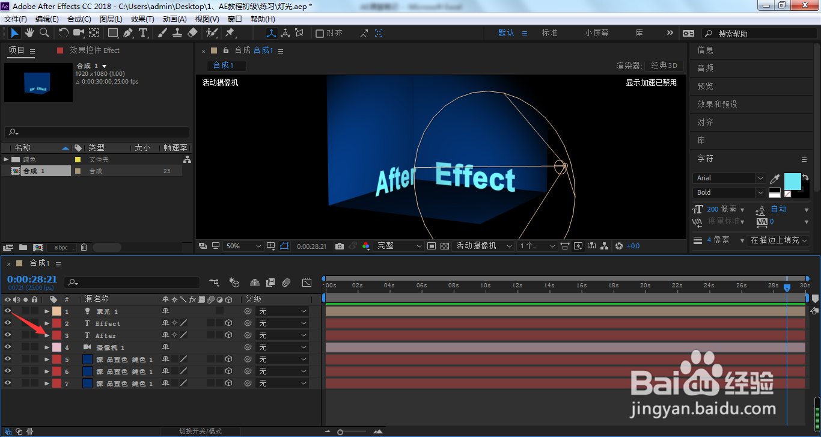Image resolution: width=821 pixels, height=437 pixels.
Task: Open the 50% magnification dropdown
Action: coord(244,246)
